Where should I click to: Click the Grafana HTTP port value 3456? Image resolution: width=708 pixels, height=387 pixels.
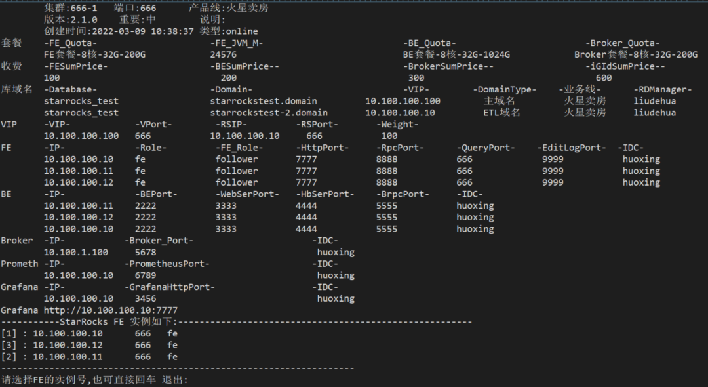pos(146,298)
